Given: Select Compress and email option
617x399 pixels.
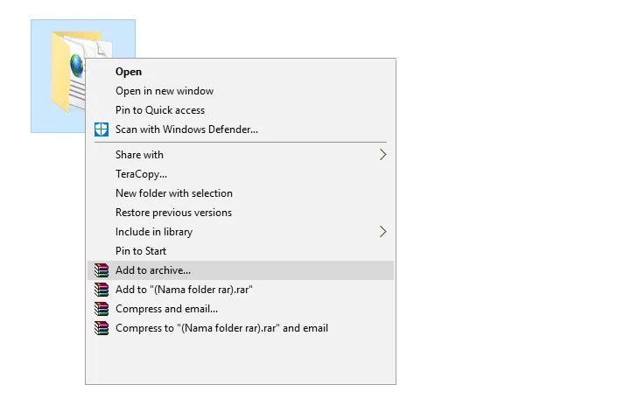Looking at the screenshot, I should coord(241,309).
